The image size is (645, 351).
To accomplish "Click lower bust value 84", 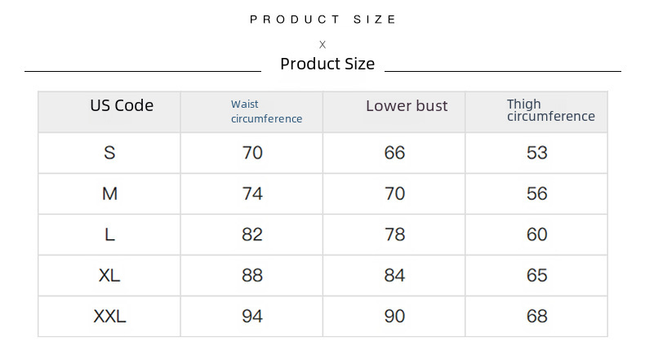I will (x=394, y=275).
